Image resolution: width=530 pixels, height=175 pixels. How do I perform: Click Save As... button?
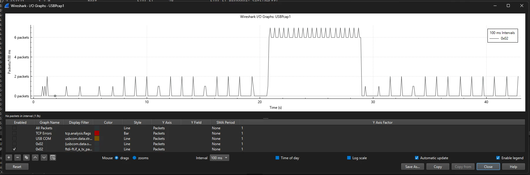(412, 166)
